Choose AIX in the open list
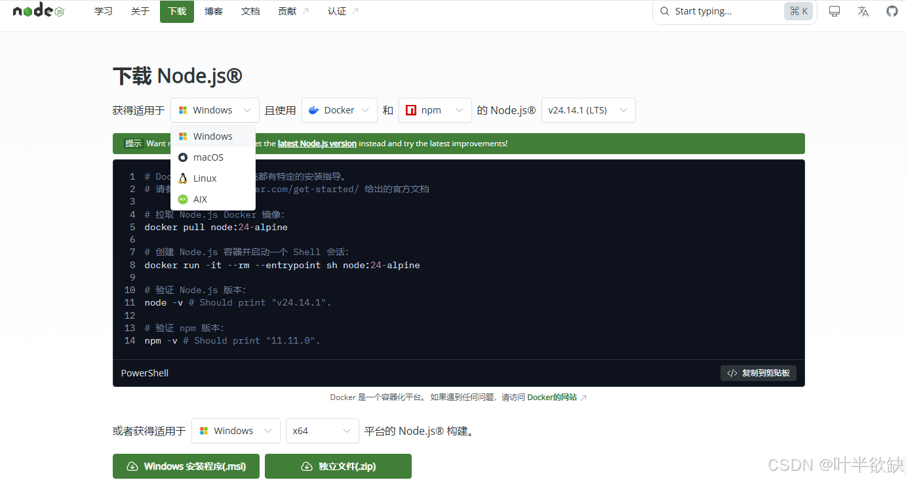Image resolution: width=906 pixels, height=480 pixels. coord(213,199)
